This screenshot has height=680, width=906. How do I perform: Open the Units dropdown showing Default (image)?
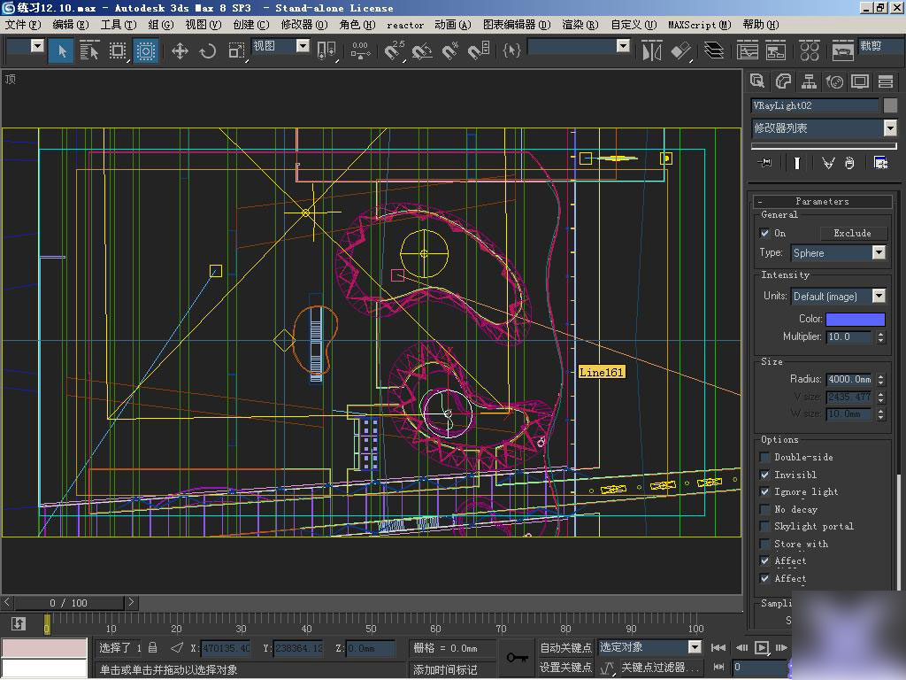(x=879, y=296)
